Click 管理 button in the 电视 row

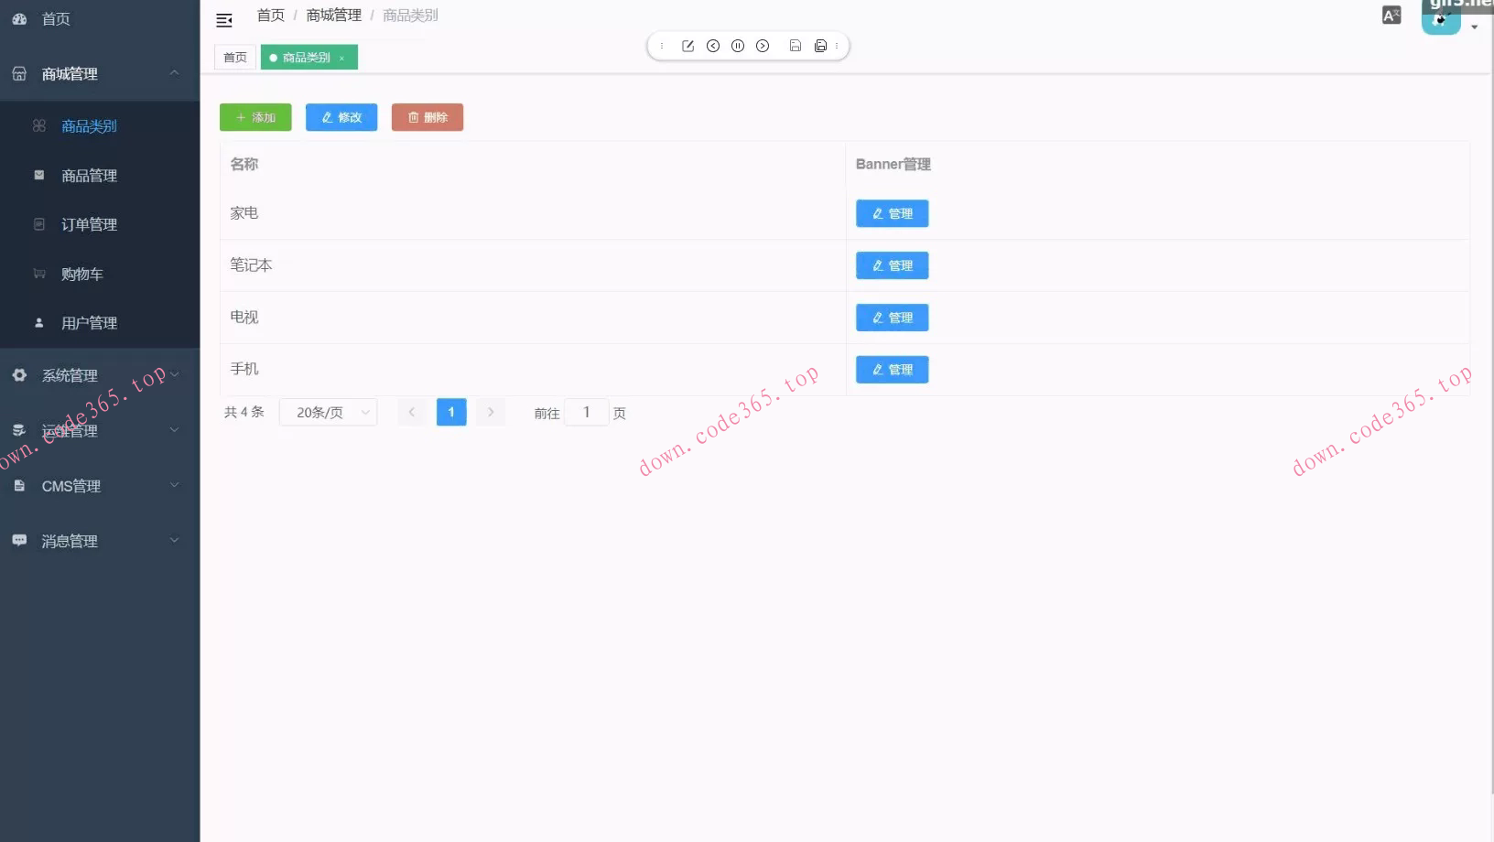click(x=893, y=318)
